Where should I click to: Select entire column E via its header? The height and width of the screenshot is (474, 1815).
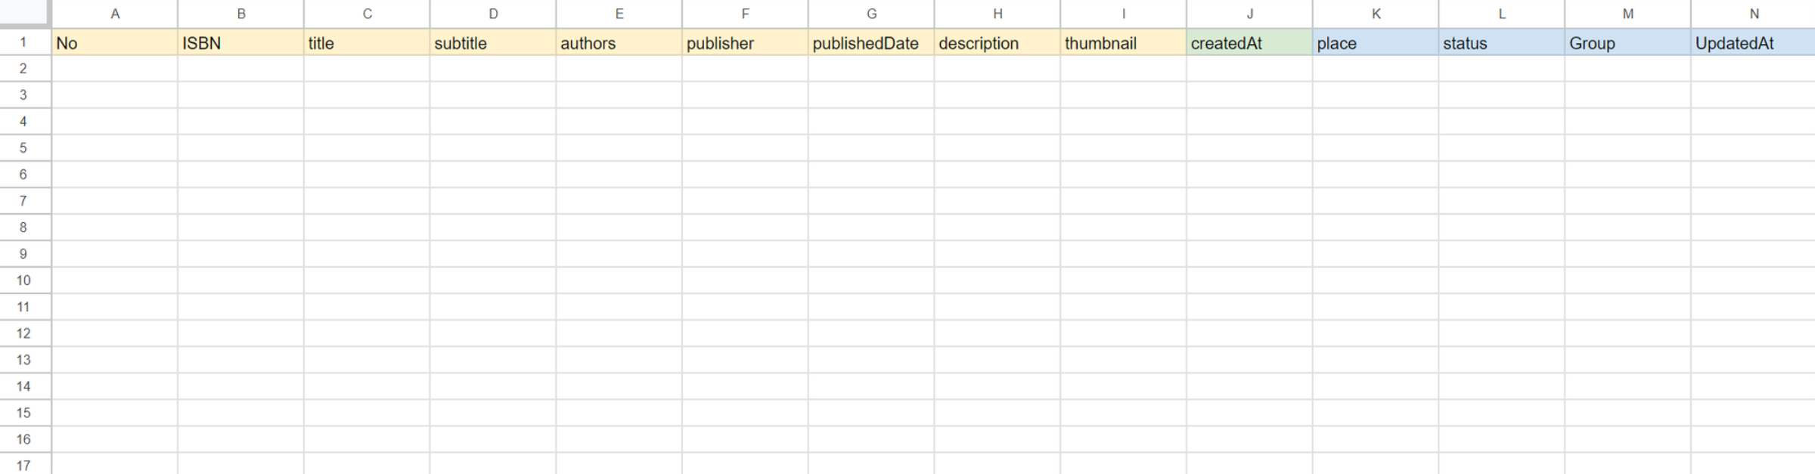click(619, 14)
